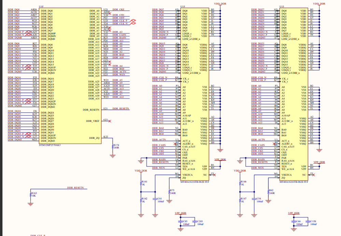Click the U15 designator label

[183, 6]
